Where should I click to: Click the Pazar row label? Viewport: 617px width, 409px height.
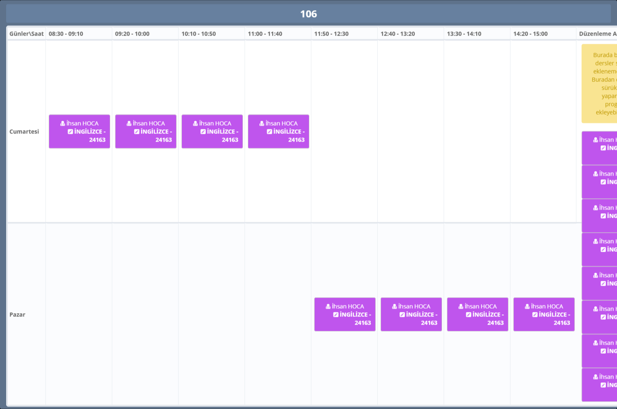click(x=18, y=314)
